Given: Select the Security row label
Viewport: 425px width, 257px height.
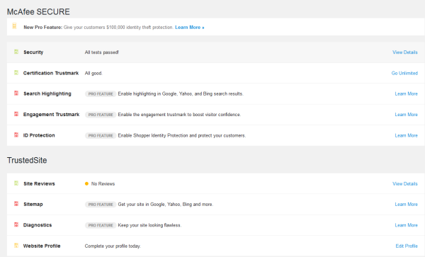Looking at the screenshot, I should coord(33,52).
